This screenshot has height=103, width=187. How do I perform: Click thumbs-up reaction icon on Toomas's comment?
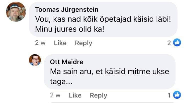tap(177, 43)
